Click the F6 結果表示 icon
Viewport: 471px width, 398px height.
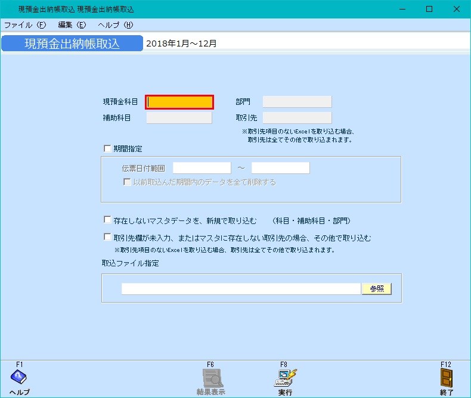pos(212,378)
